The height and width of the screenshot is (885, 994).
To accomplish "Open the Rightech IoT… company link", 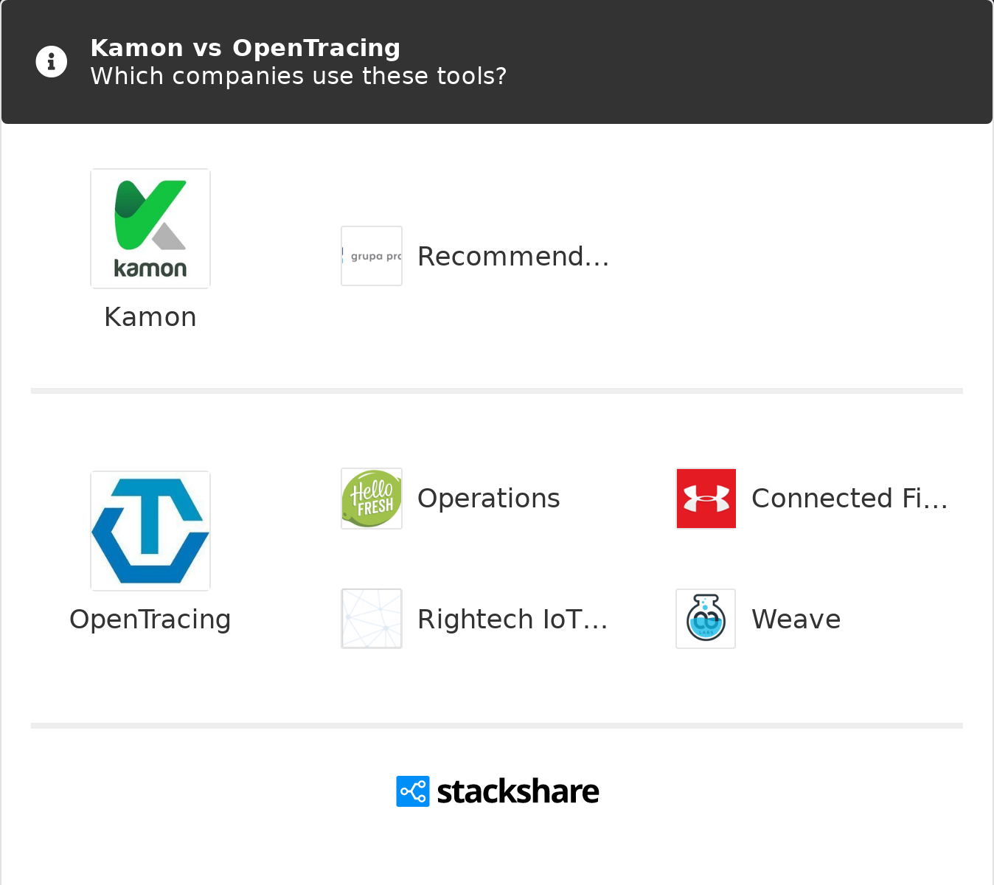I will point(512,619).
